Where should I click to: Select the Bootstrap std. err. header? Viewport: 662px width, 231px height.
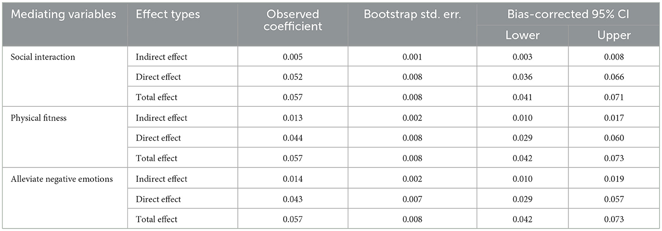[412, 14]
